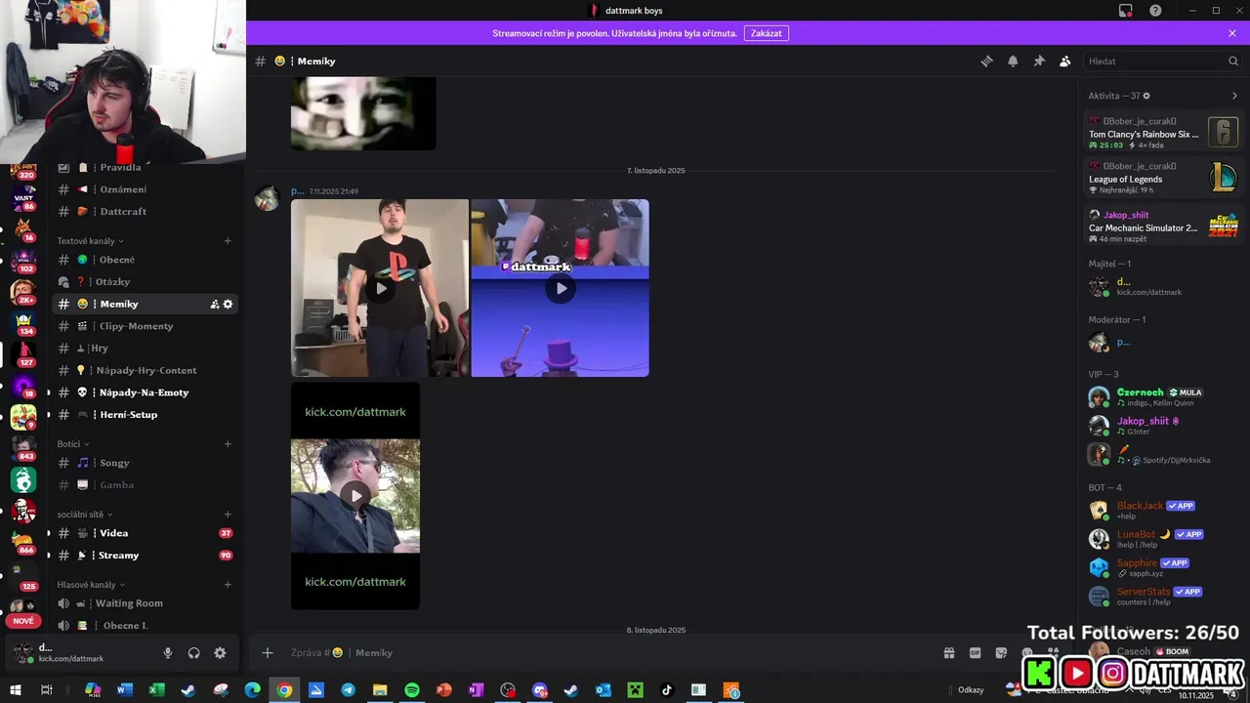Open invite icon on Memíky channel
This screenshot has width=1250, height=703.
pyautogui.click(x=214, y=304)
